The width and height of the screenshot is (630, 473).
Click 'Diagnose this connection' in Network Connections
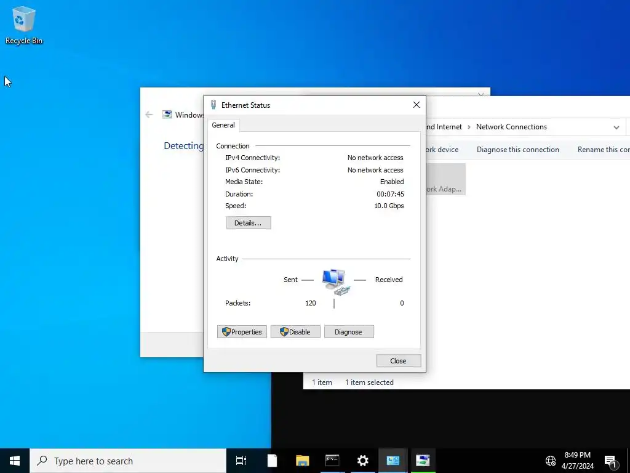tap(517, 150)
